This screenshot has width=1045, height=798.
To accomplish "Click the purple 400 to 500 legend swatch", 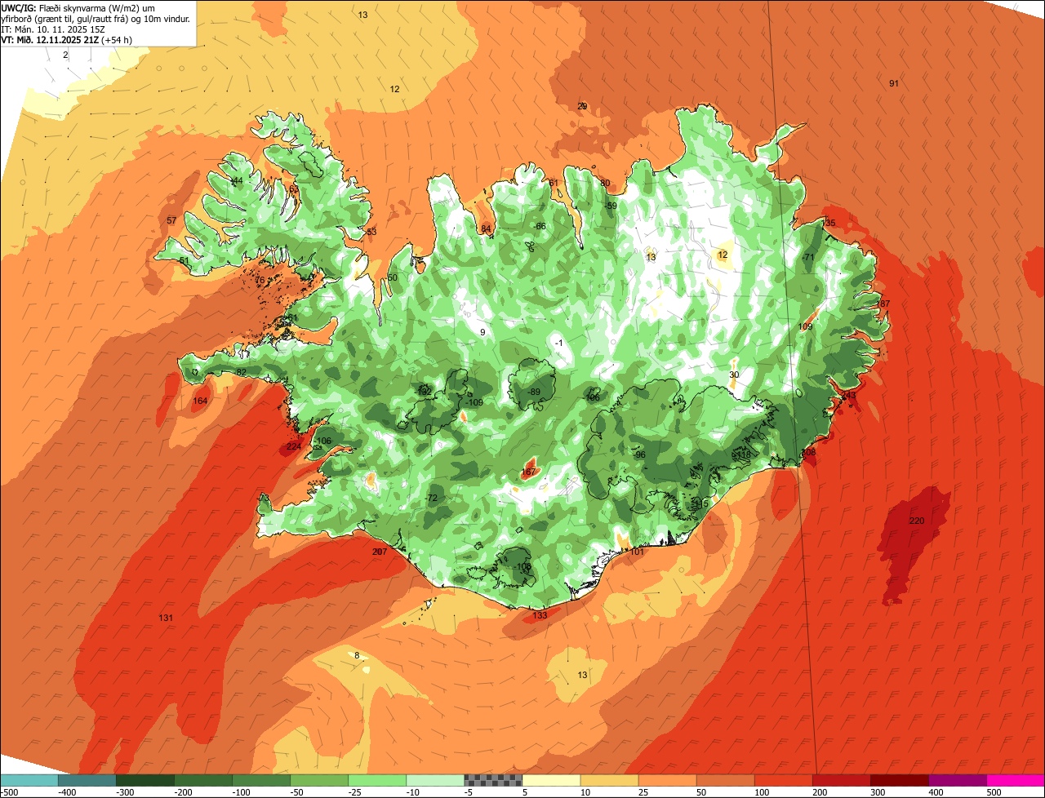I will tap(957, 780).
